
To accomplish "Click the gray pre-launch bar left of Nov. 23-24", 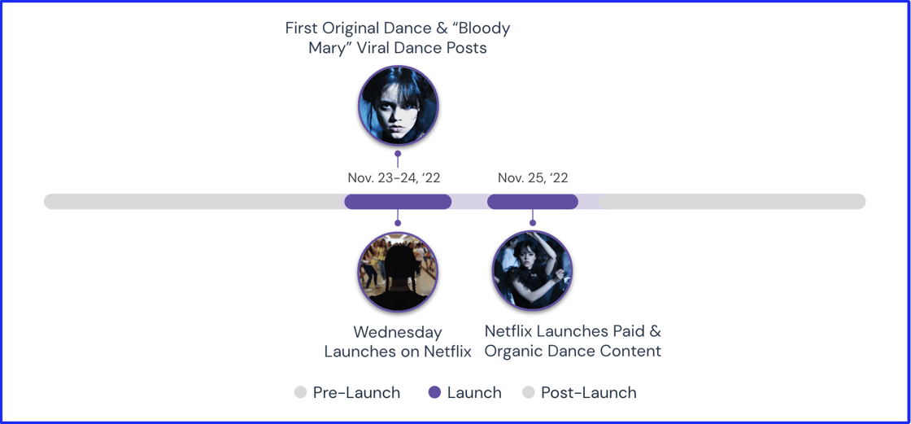I will [195, 202].
